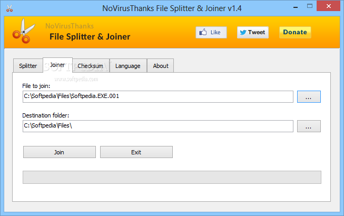
Task: Click the 'NoVirusThanks' banner text
Action: click(70, 26)
